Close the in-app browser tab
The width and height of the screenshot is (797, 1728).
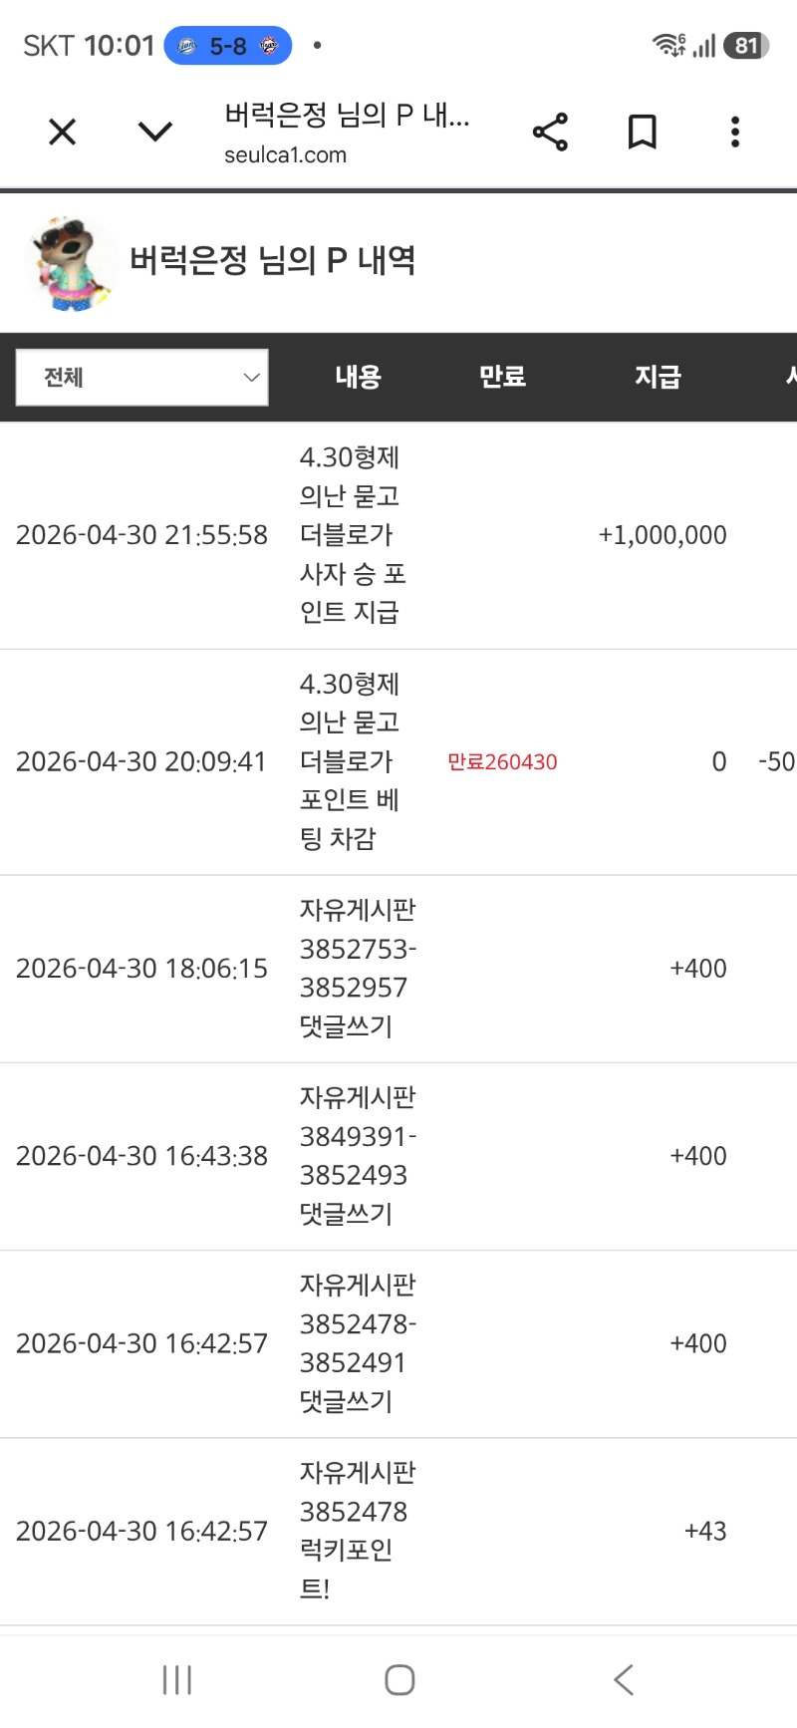coord(62,132)
